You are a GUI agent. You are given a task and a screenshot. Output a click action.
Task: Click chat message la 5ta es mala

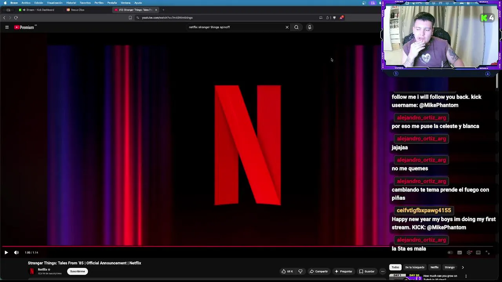pos(409,249)
